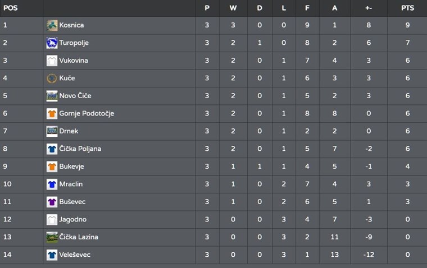Screen dimensions: 427x268
Task: Click the blue shirt icon beside Mraclin
Action: click(x=52, y=184)
